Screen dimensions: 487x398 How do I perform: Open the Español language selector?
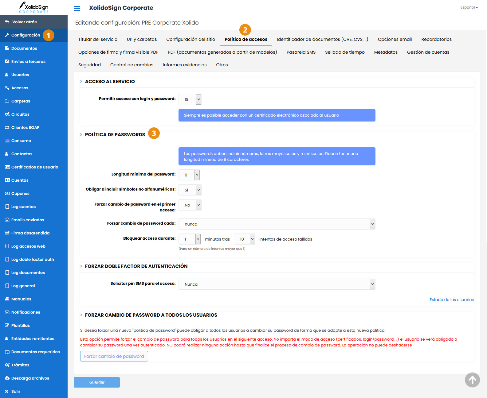tap(469, 7)
